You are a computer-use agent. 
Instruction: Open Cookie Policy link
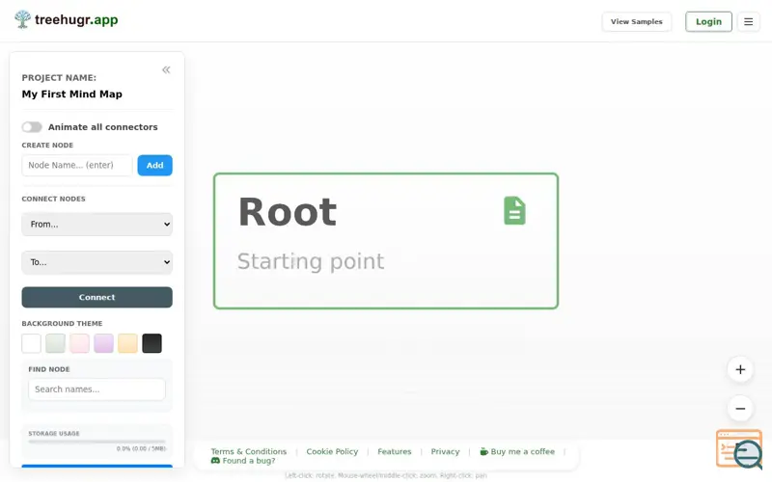[x=332, y=451]
